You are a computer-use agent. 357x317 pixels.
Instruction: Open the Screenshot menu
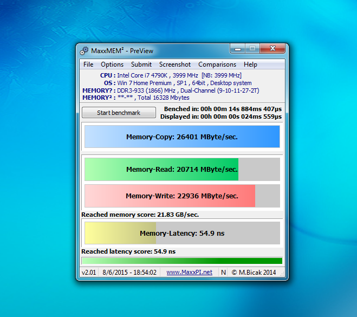click(175, 64)
